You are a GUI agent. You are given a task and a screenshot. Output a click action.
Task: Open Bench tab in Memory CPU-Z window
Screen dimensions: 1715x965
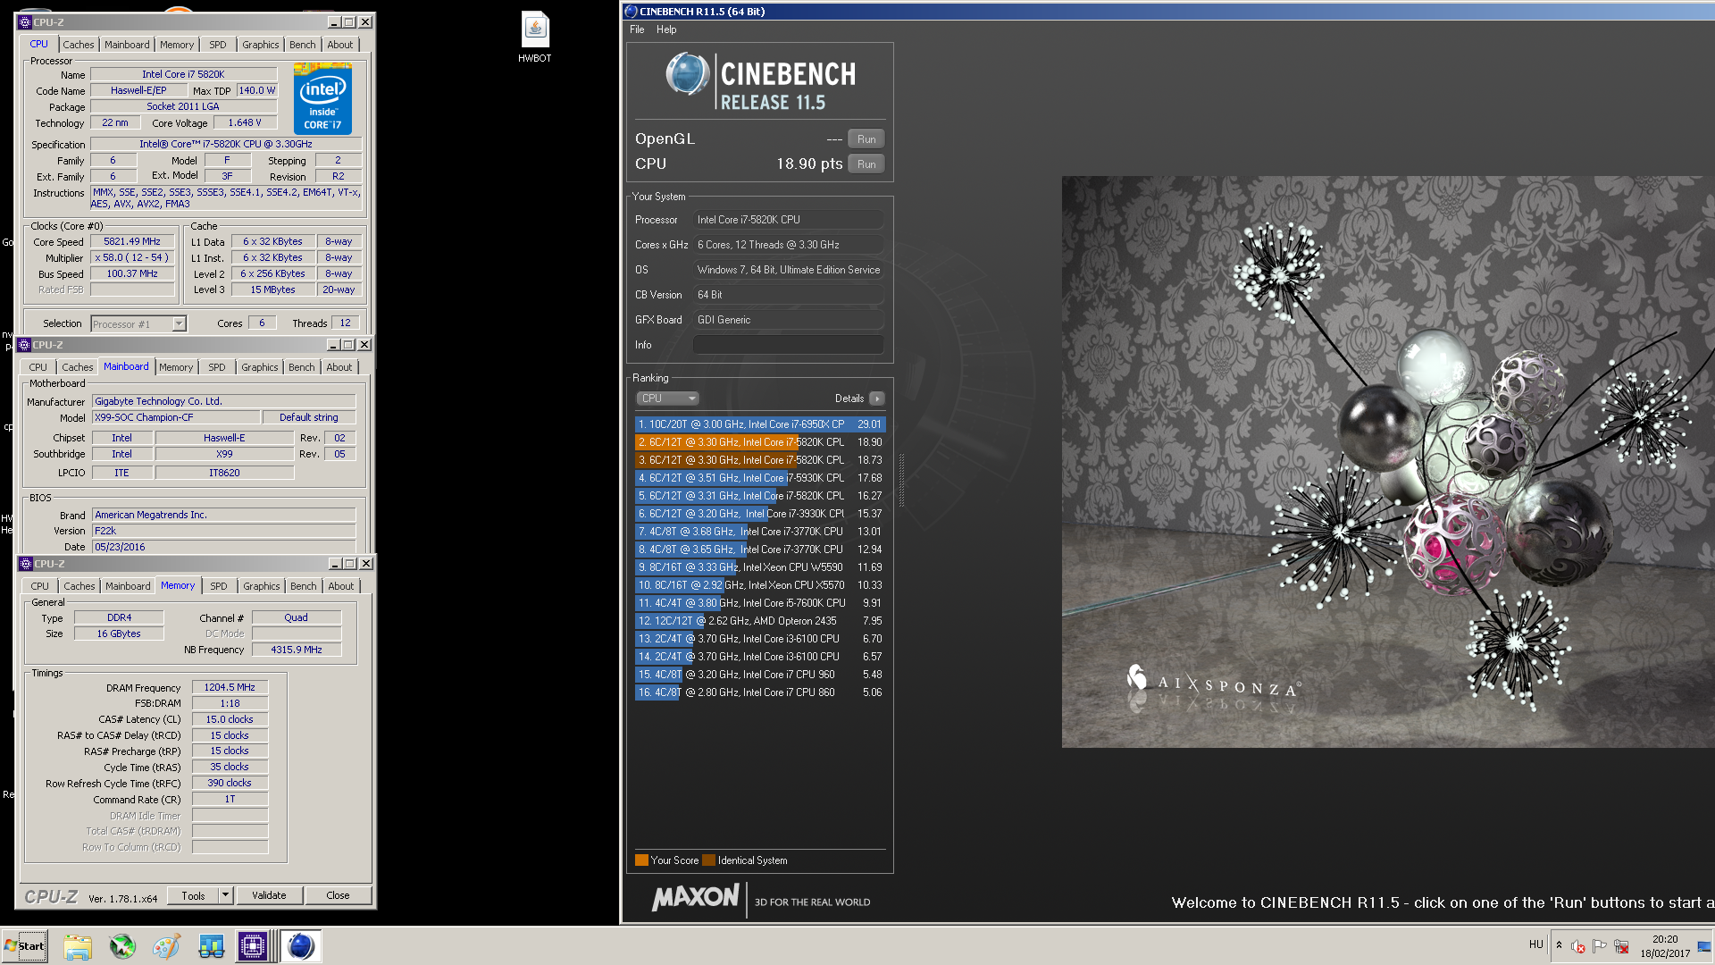coord(304,586)
